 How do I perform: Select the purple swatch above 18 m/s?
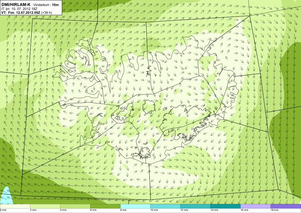coord(286,206)
